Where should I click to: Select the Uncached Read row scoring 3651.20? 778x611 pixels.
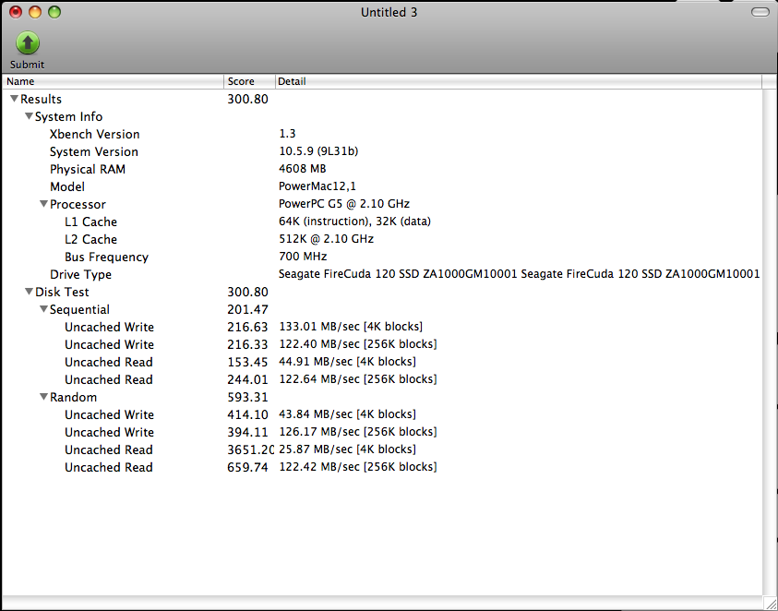coord(382,449)
